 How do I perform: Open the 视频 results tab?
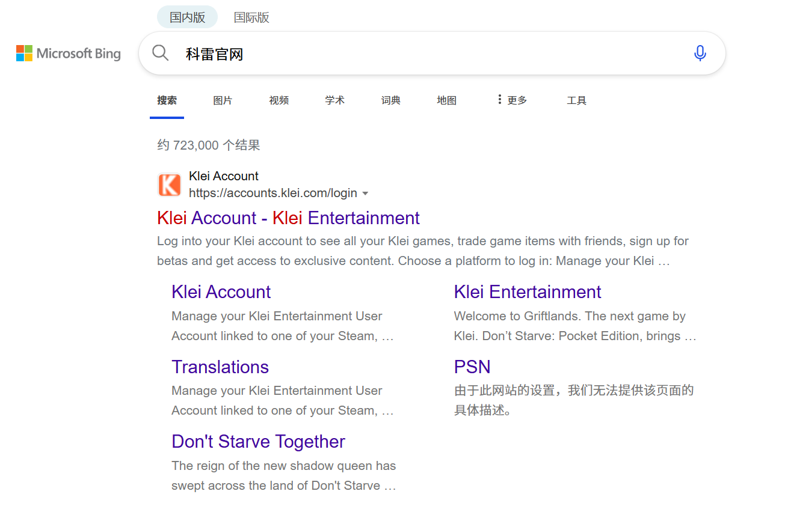[x=279, y=100]
